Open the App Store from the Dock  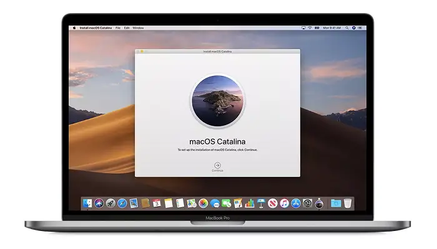coord(296,203)
